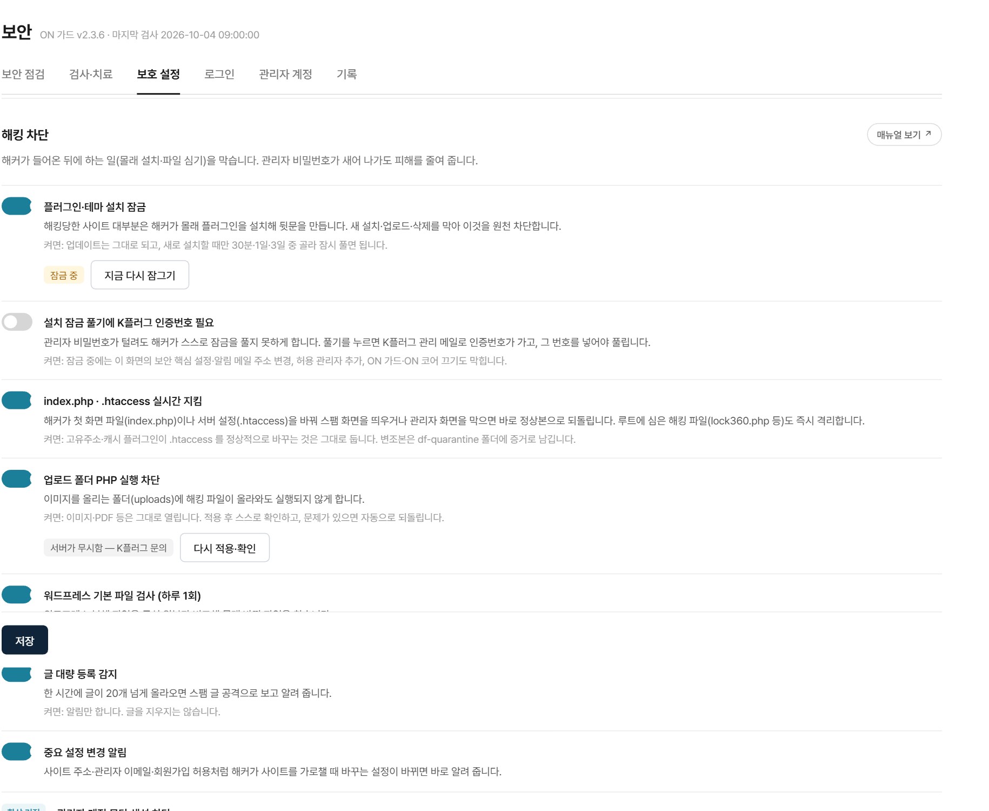Toggle 중요 설정 변경 알림 switch
The height and width of the screenshot is (811, 989).
coord(17,752)
